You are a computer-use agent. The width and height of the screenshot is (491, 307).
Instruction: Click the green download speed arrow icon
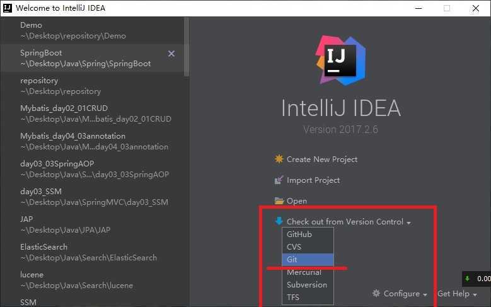pyautogui.click(x=467, y=279)
